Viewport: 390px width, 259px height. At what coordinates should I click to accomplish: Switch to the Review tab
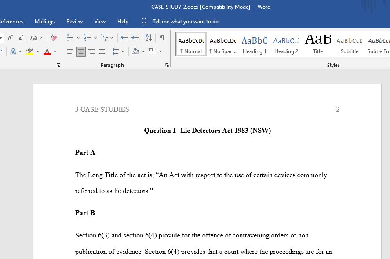[74, 22]
